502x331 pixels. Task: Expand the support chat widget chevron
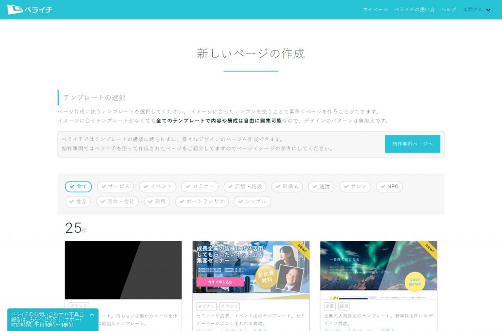[92, 315]
